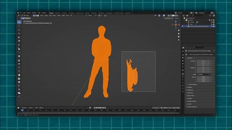Expand the Relations panel

pyautogui.click(x=190, y=87)
